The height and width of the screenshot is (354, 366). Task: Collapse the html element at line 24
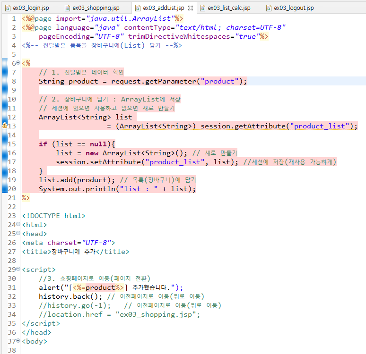[18, 224]
